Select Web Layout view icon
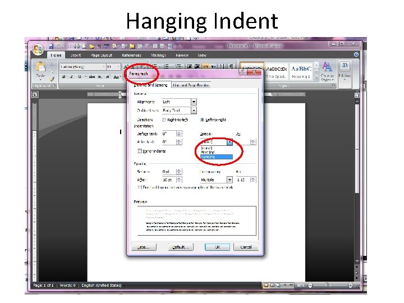404x303 pixels. pos(278,285)
